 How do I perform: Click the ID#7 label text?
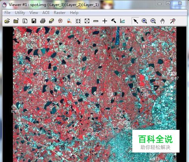tap(175, 78)
